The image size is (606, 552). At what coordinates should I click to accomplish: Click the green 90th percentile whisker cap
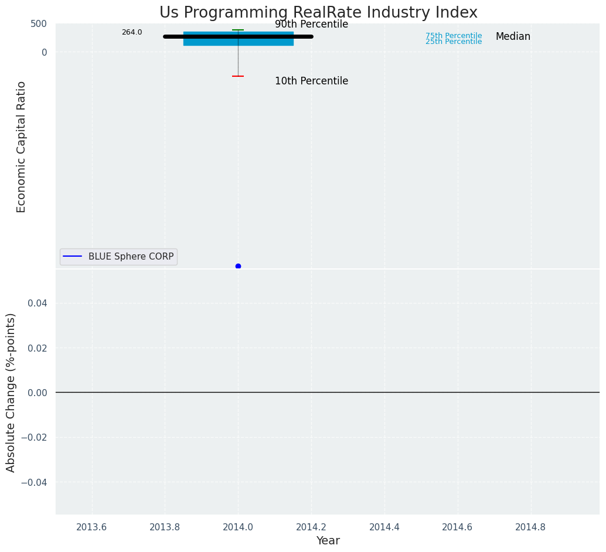238,30
